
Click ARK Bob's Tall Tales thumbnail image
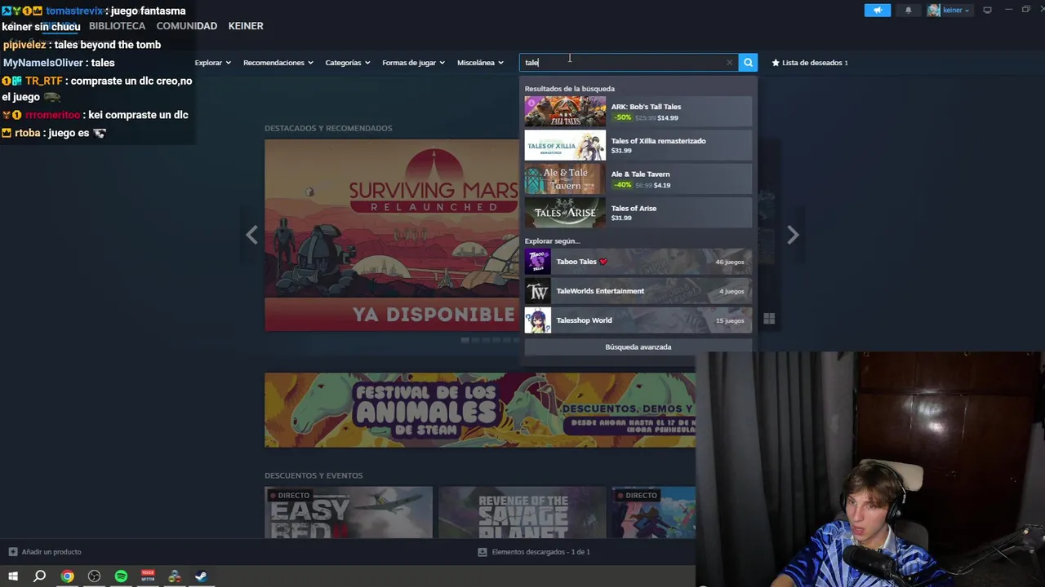tap(565, 112)
